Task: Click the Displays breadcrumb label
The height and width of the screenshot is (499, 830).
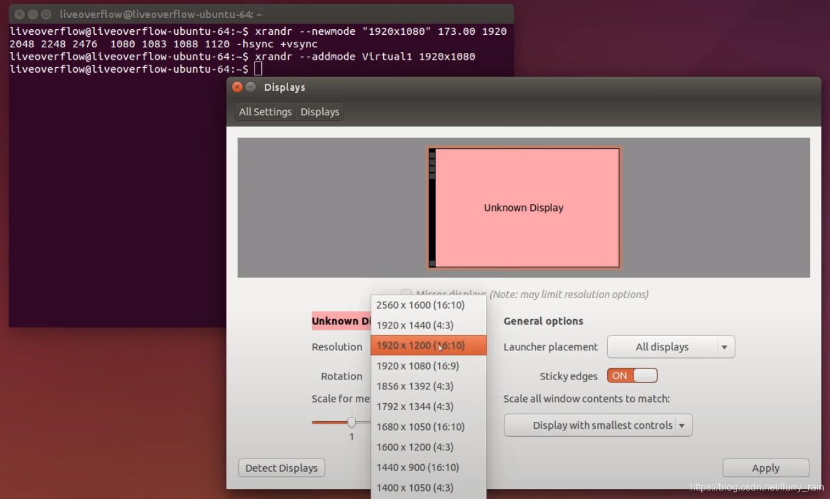Action: (320, 111)
